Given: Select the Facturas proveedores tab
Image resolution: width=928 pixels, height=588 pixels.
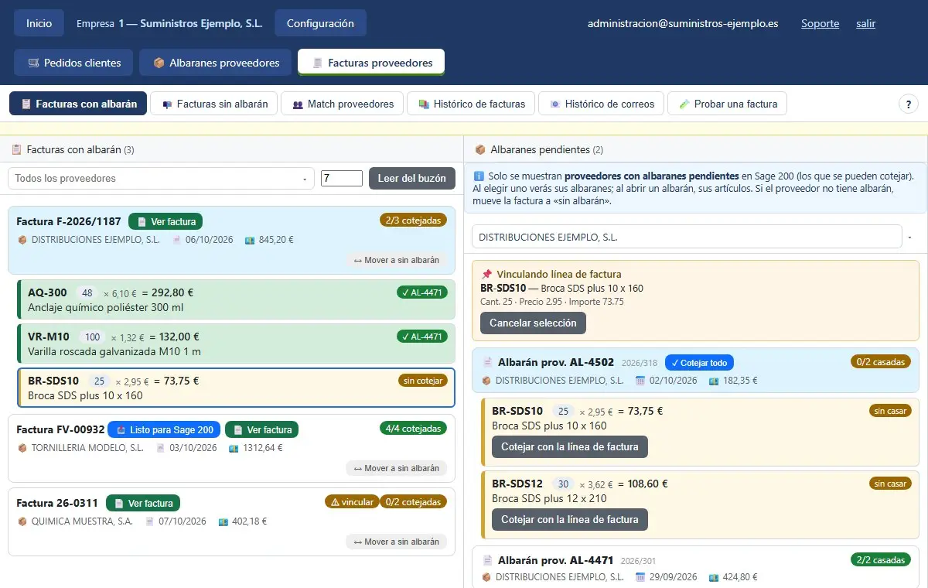Looking at the screenshot, I should (371, 63).
